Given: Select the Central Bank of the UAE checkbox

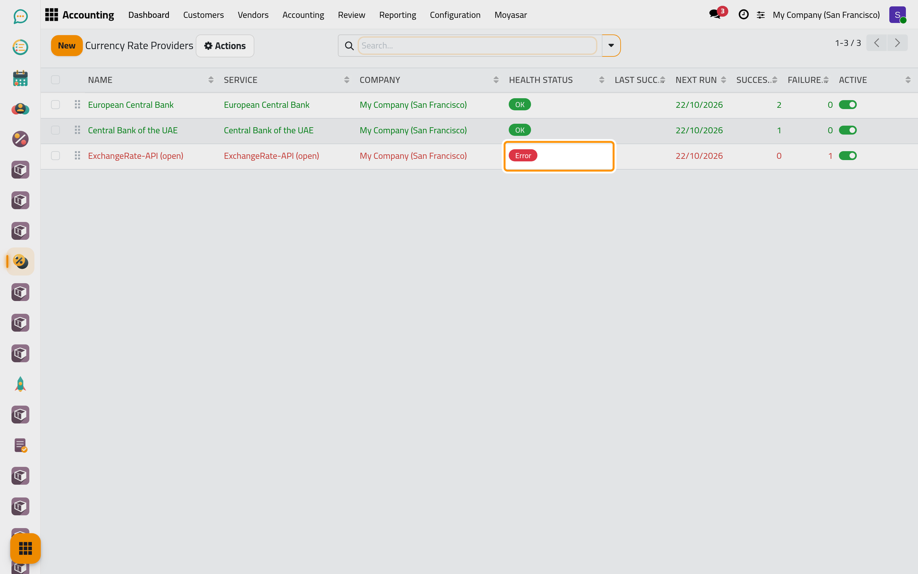Looking at the screenshot, I should [x=55, y=130].
